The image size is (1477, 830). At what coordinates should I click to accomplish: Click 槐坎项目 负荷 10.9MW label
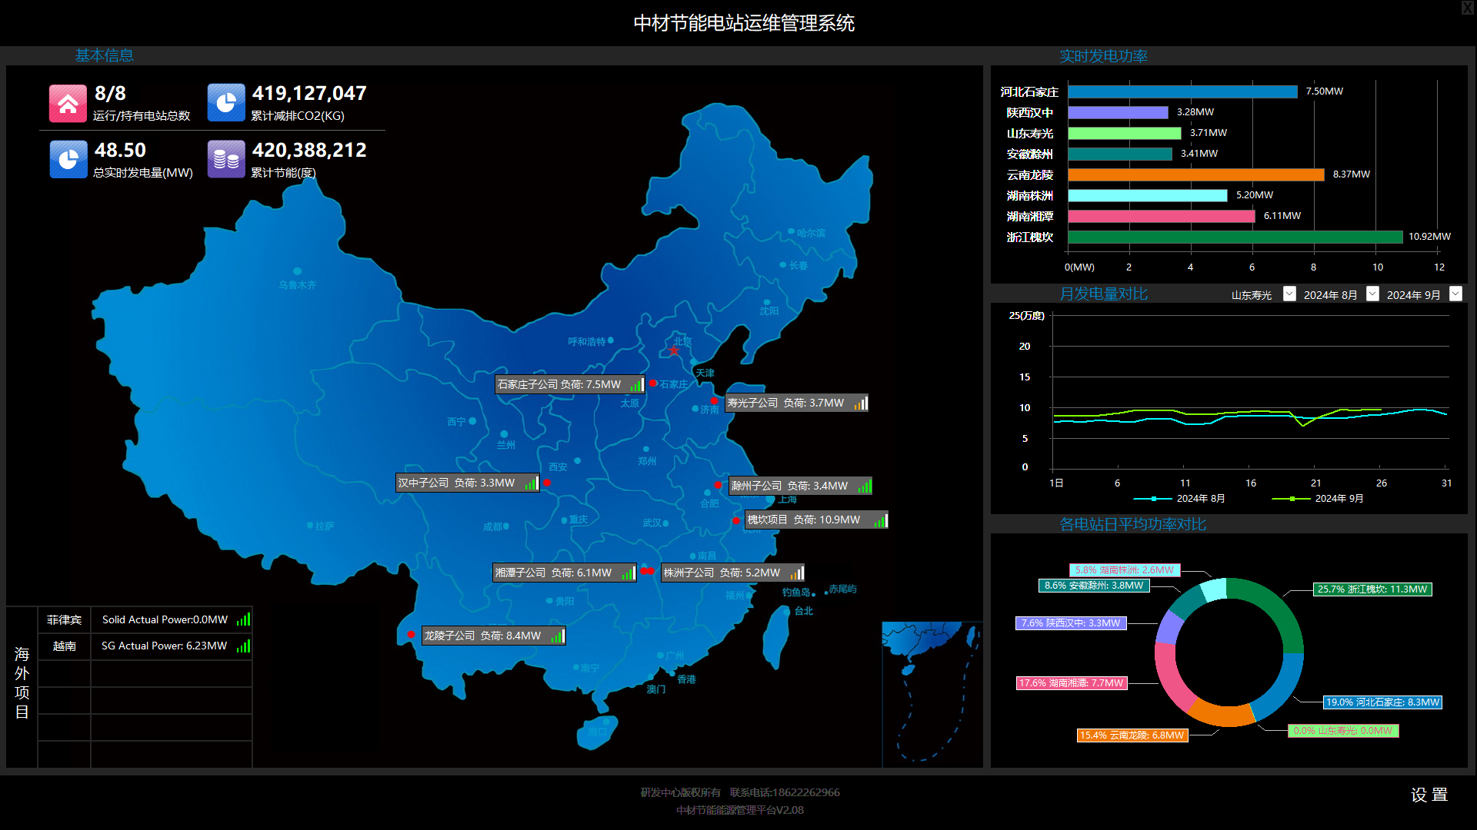[x=816, y=520]
